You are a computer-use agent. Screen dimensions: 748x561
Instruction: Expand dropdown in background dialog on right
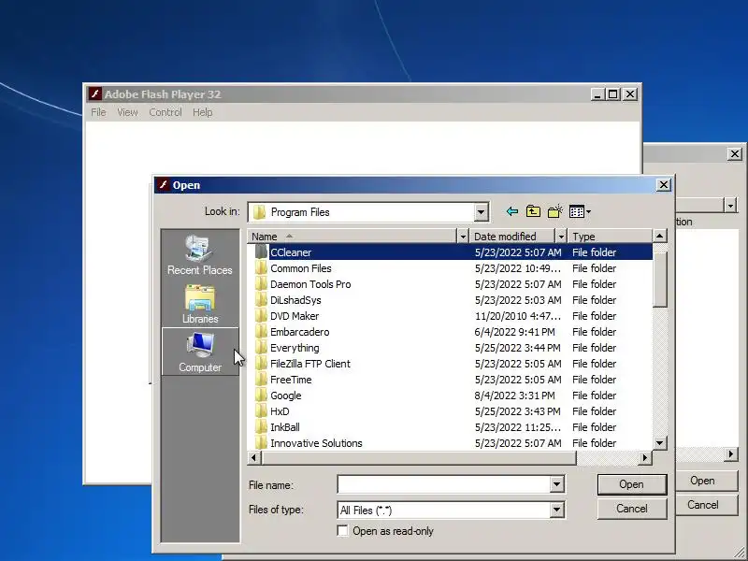tap(730, 206)
